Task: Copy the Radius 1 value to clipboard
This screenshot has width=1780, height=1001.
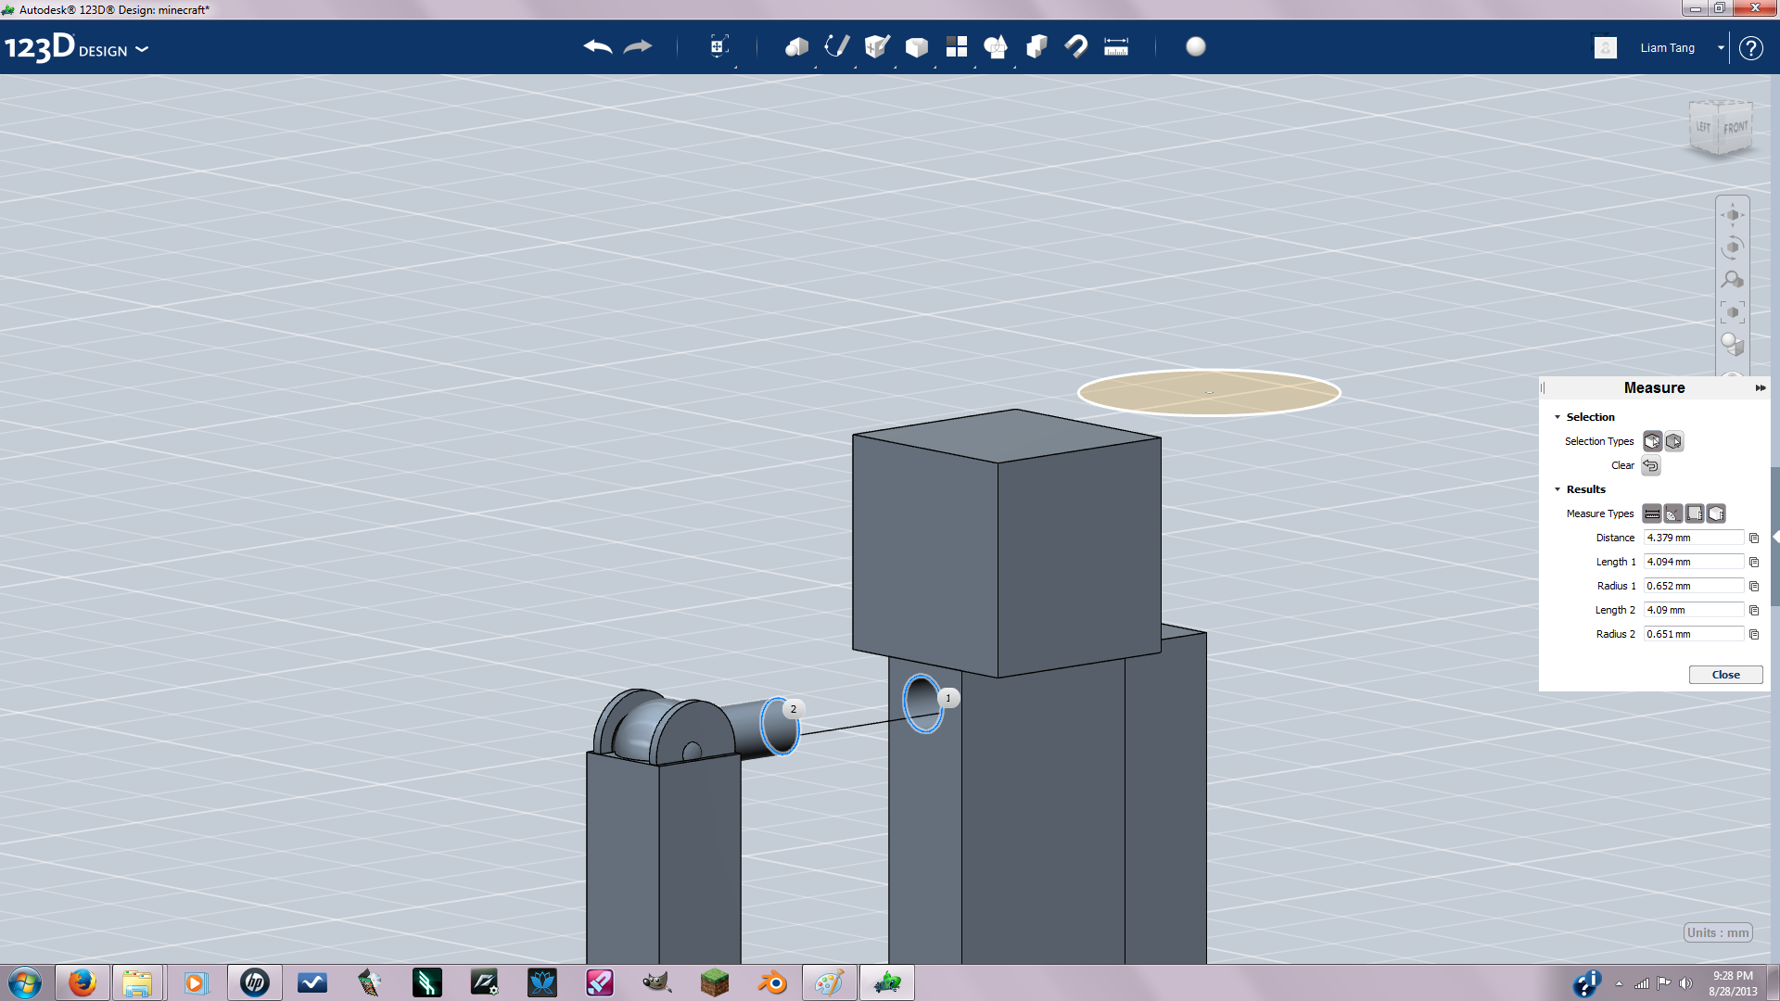Action: click(x=1754, y=586)
